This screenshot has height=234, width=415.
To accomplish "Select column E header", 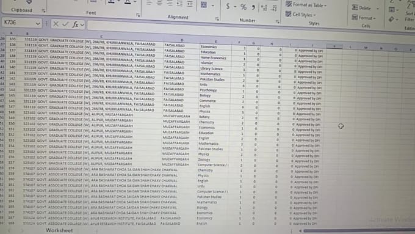I will (x=216, y=42).
